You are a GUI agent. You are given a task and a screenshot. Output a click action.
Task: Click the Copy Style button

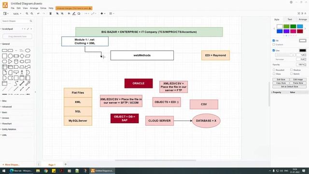coord(281,83)
